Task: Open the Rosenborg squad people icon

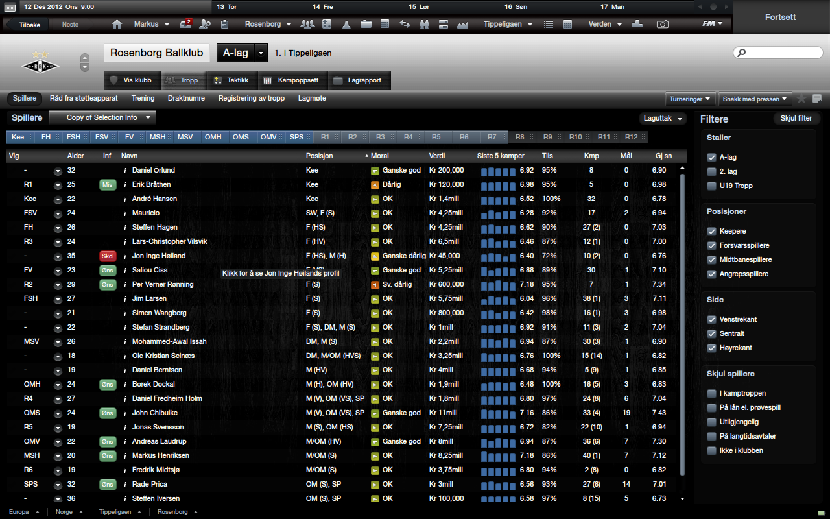Action: pos(307,24)
